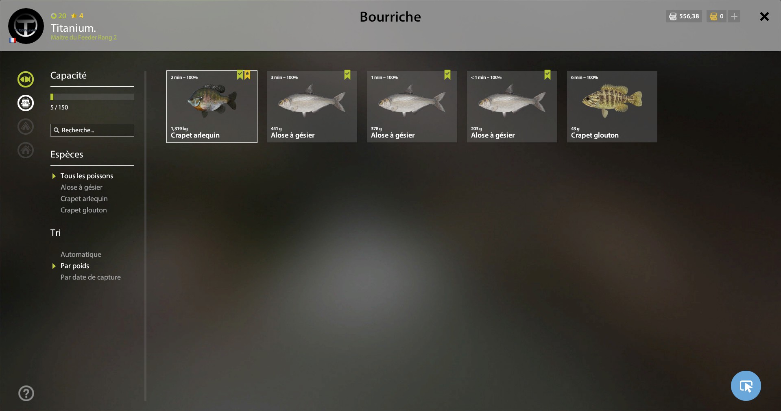Choose Automatique sort option
781x411 pixels.
pyautogui.click(x=81, y=254)
